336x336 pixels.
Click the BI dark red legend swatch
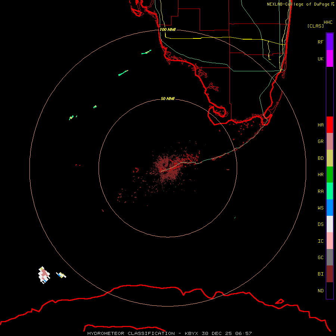[x=330, y=274]
